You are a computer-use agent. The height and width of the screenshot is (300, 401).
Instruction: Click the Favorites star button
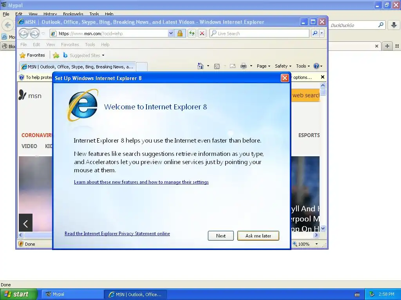pyautogui.click(x=33, y=55)
